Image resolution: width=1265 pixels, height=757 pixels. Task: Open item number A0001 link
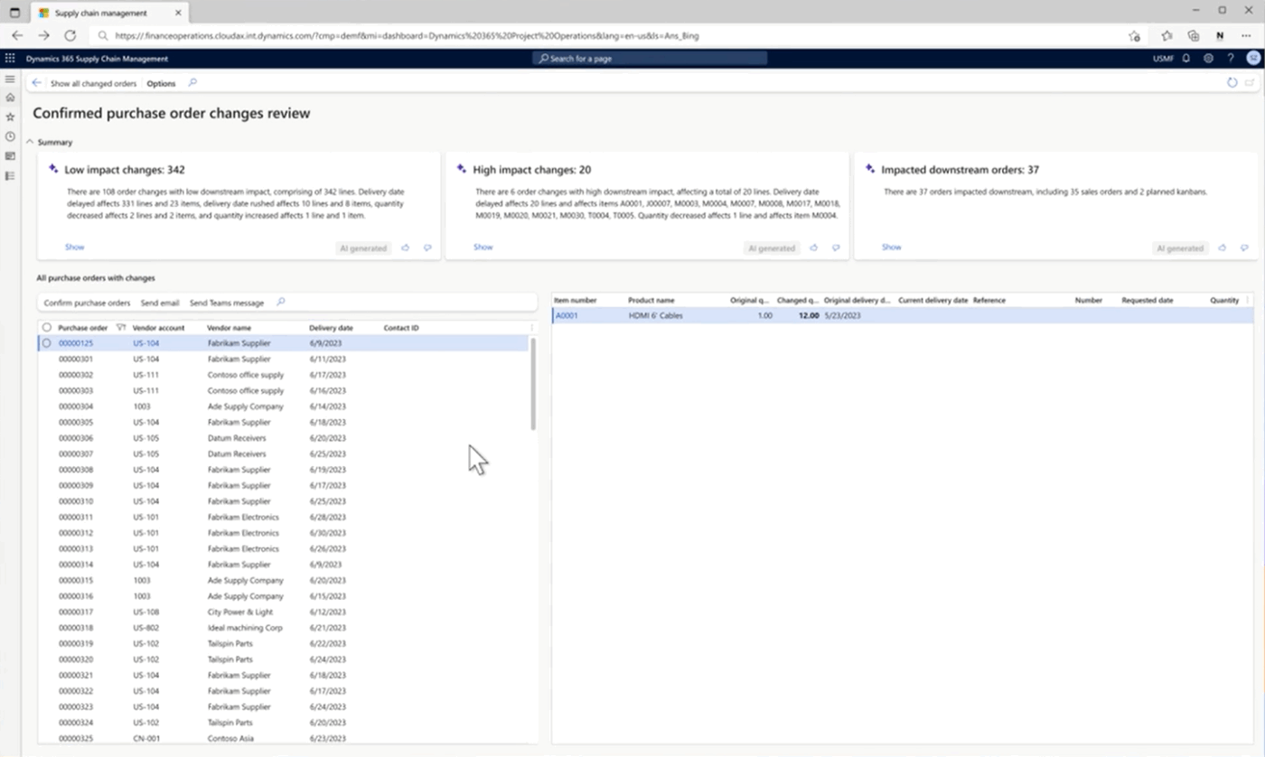click(x=567, y=315)
